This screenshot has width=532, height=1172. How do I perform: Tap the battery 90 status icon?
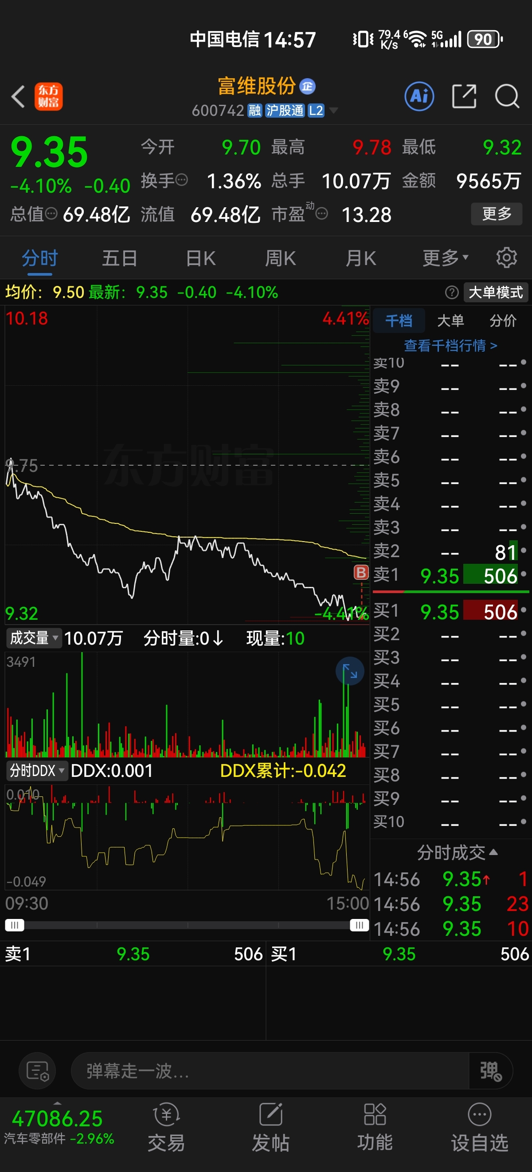(x=485, y=40)
